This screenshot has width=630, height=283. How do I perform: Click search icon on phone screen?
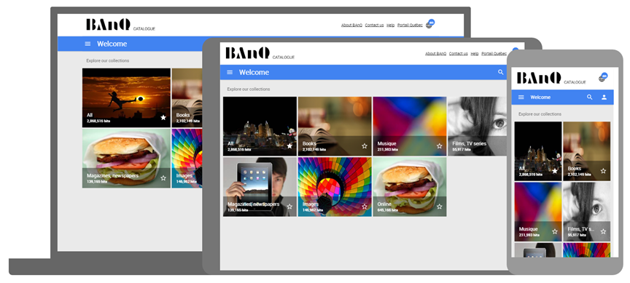tap(590, 97)
